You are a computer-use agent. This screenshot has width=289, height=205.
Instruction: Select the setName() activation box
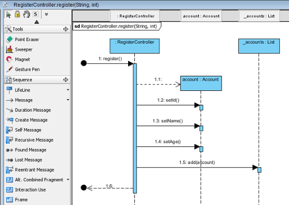click(201, 128)
